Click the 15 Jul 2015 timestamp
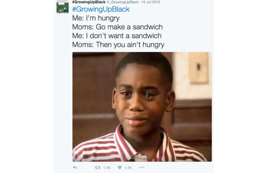This screenshot has width=267, height=173. coord(151,2)
